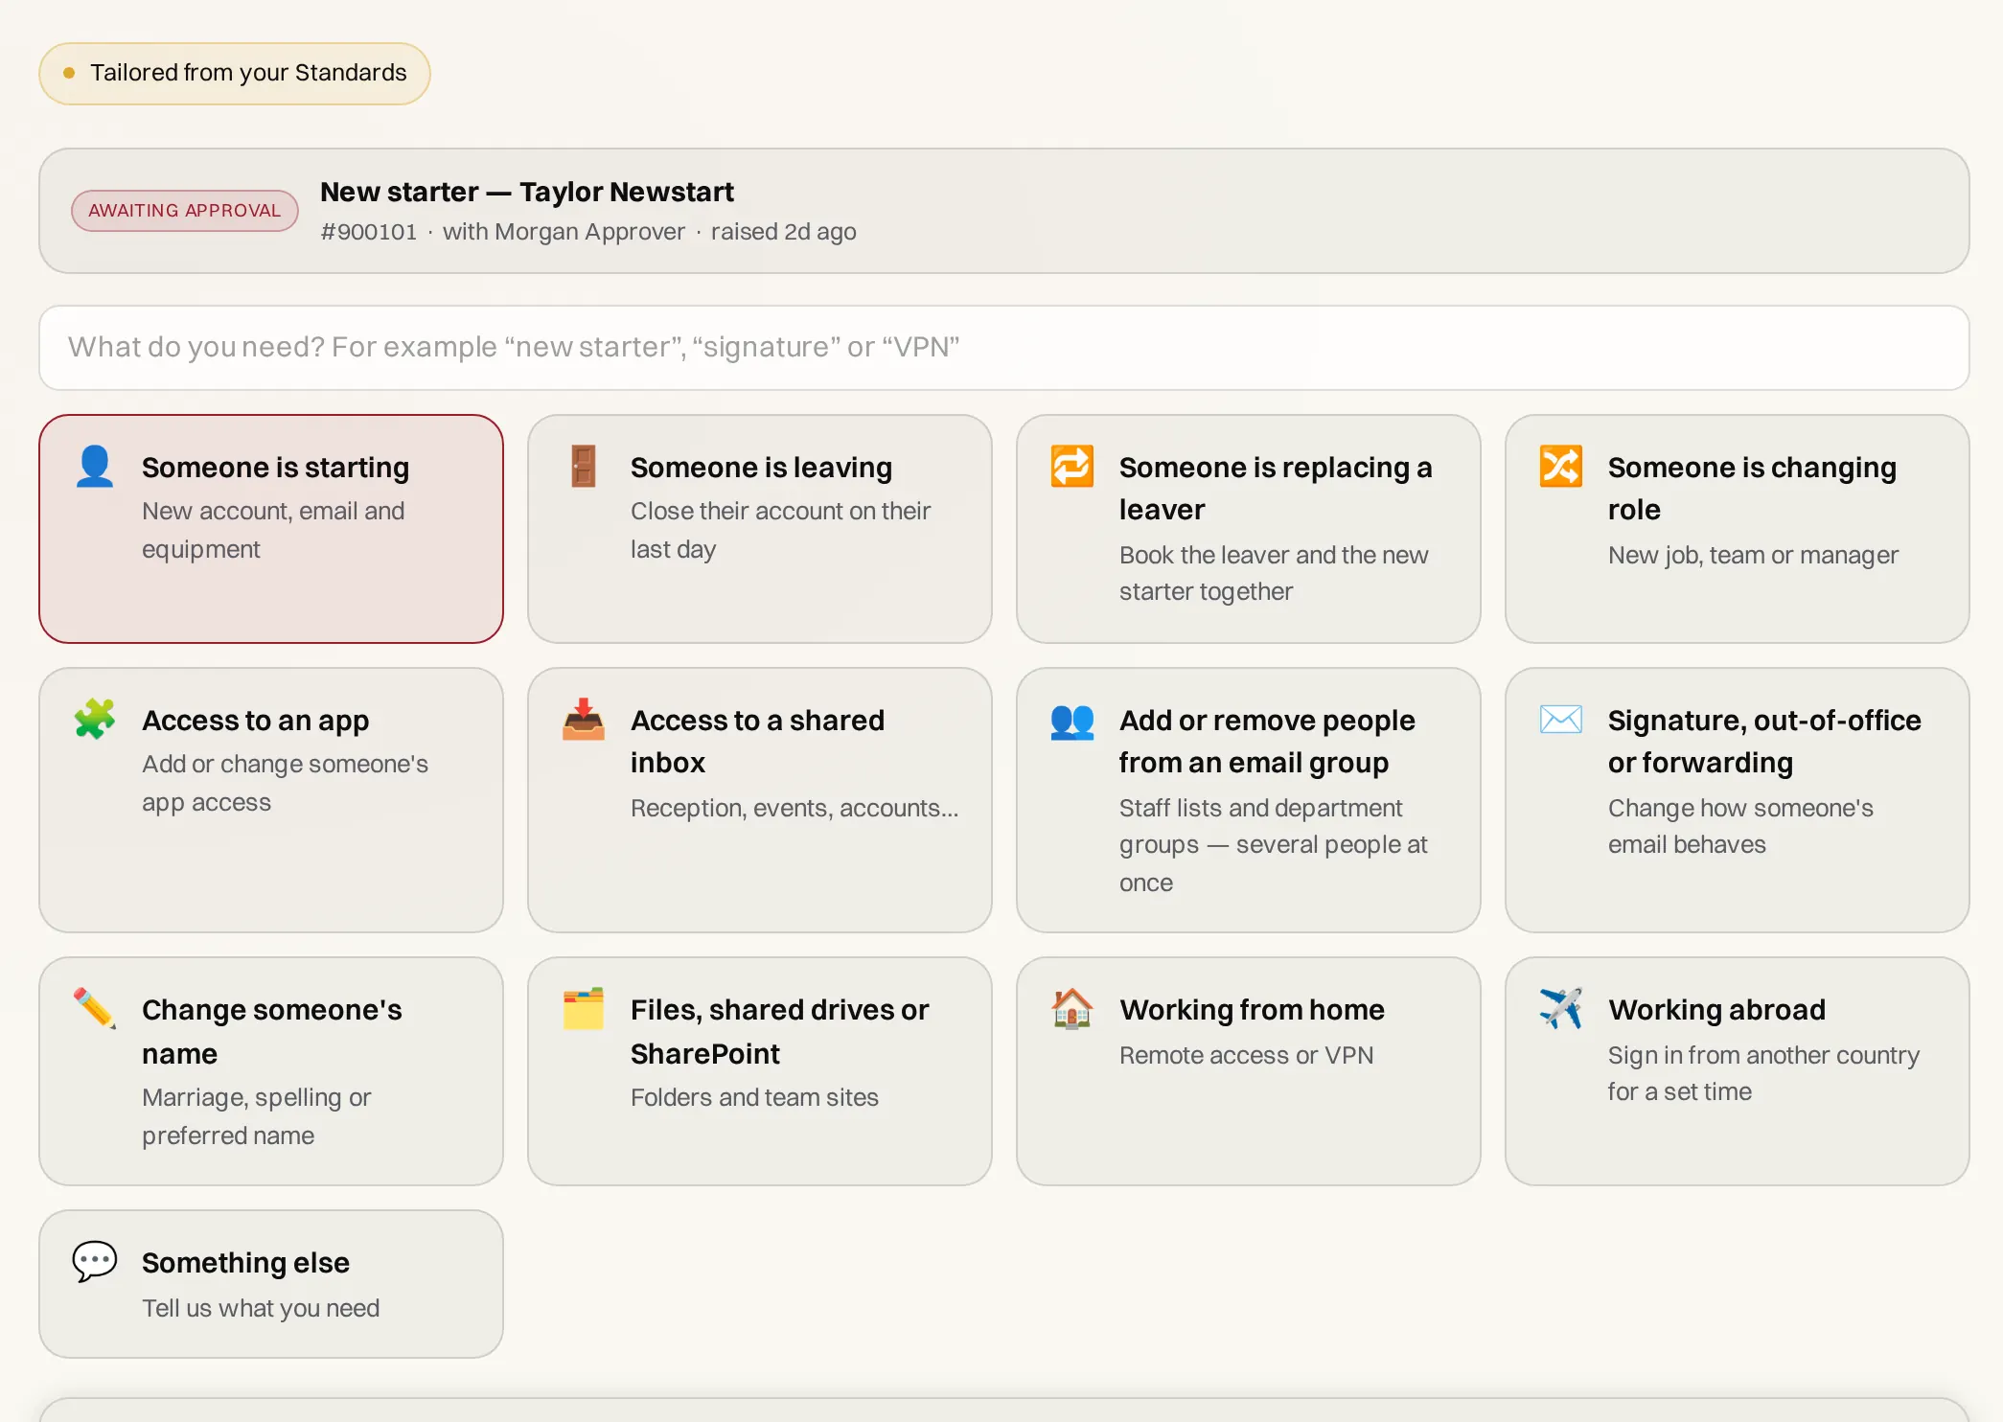Image resolution: width=2003 pixels, height=1422 pixels.
Task: Click 'Sign in from another country for a set time'
Action: (x=1763, y=1073)
